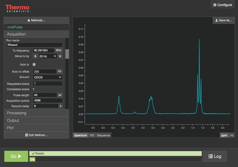Click the Requested scans field

click(48, 83)
